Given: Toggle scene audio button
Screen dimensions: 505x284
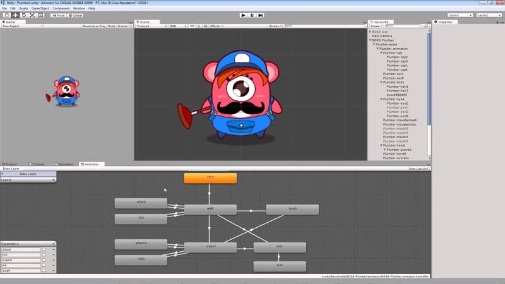Looking at the screenshot, I should pos(205,26).
